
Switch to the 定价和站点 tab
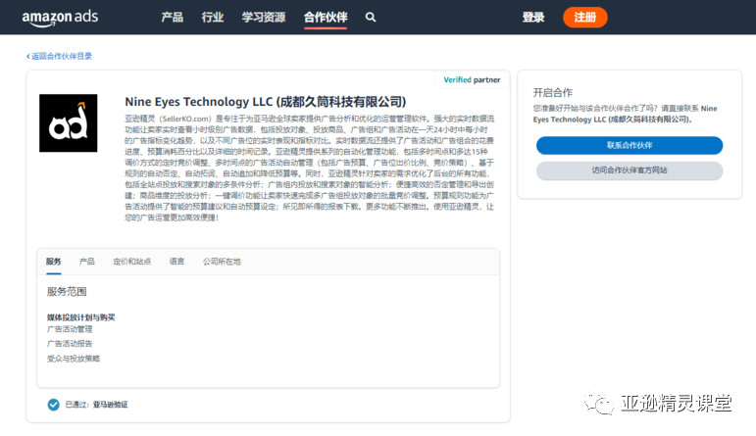pos(131,262)
